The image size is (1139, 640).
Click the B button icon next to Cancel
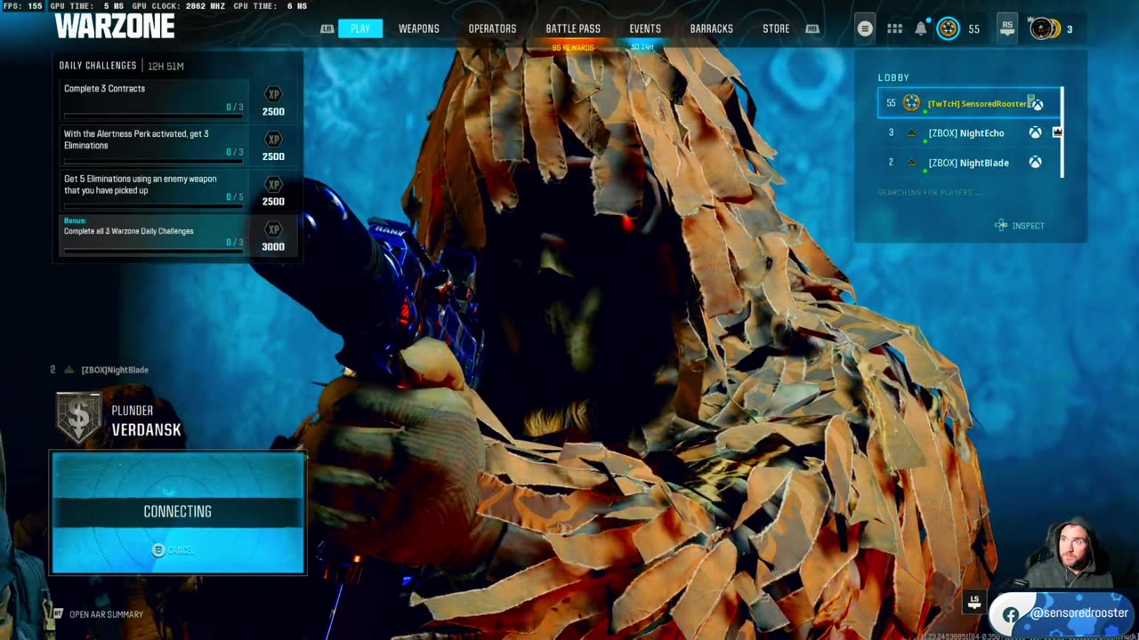tap(158, 550)
